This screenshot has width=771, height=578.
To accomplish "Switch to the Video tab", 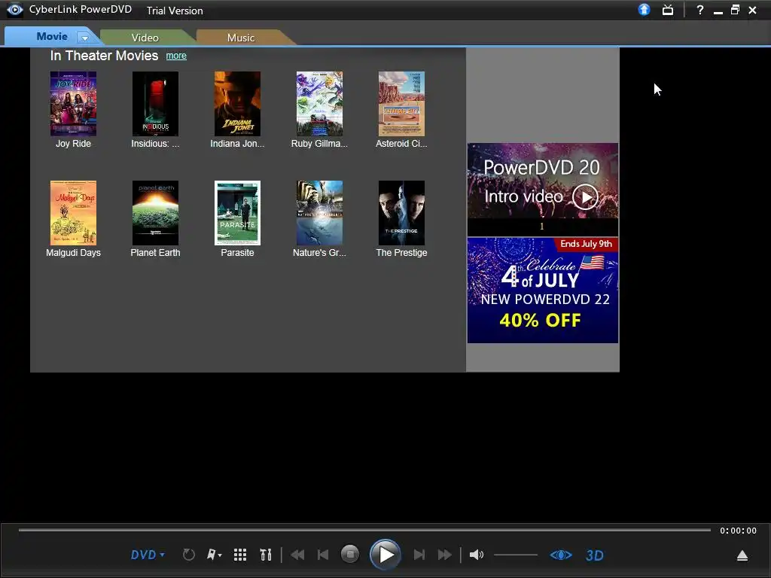I will [x=145, y=38].
